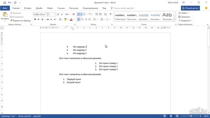Image resolution: width=210 pixels, height=118 pixels.
Task: Switch to the Дизайн tab
Action: (x=39, y=8)
